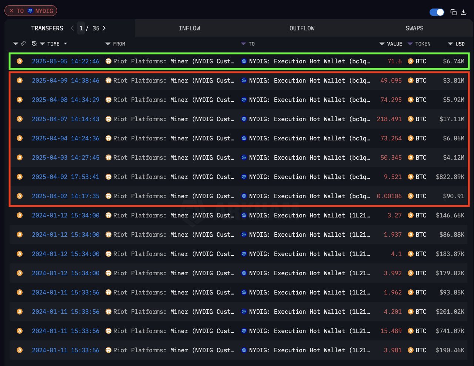Click the page number input field
The height and width of the screenshot is (366, 474).
click(x=81, y=28)
